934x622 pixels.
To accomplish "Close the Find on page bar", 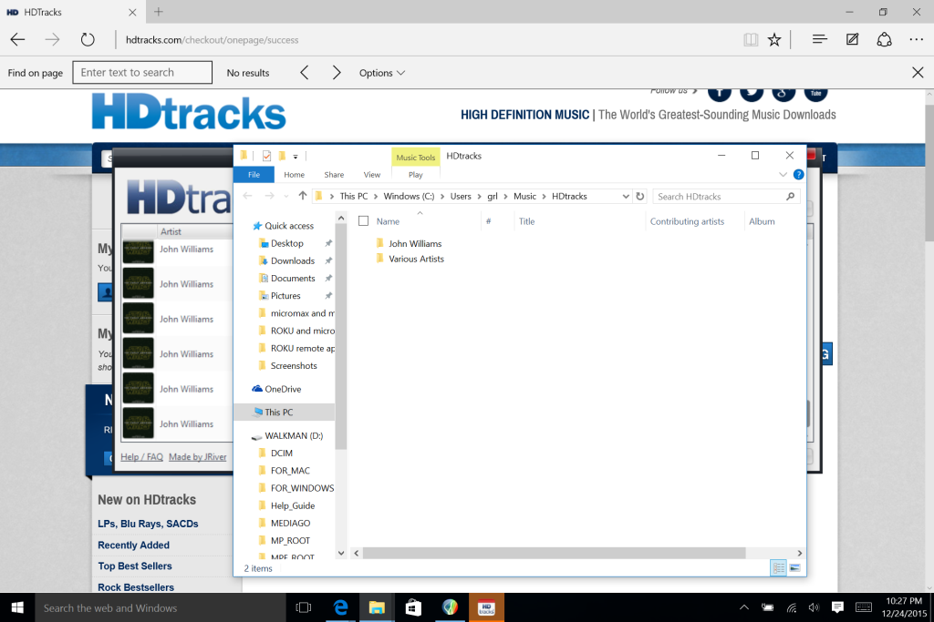I will (918, 73).
